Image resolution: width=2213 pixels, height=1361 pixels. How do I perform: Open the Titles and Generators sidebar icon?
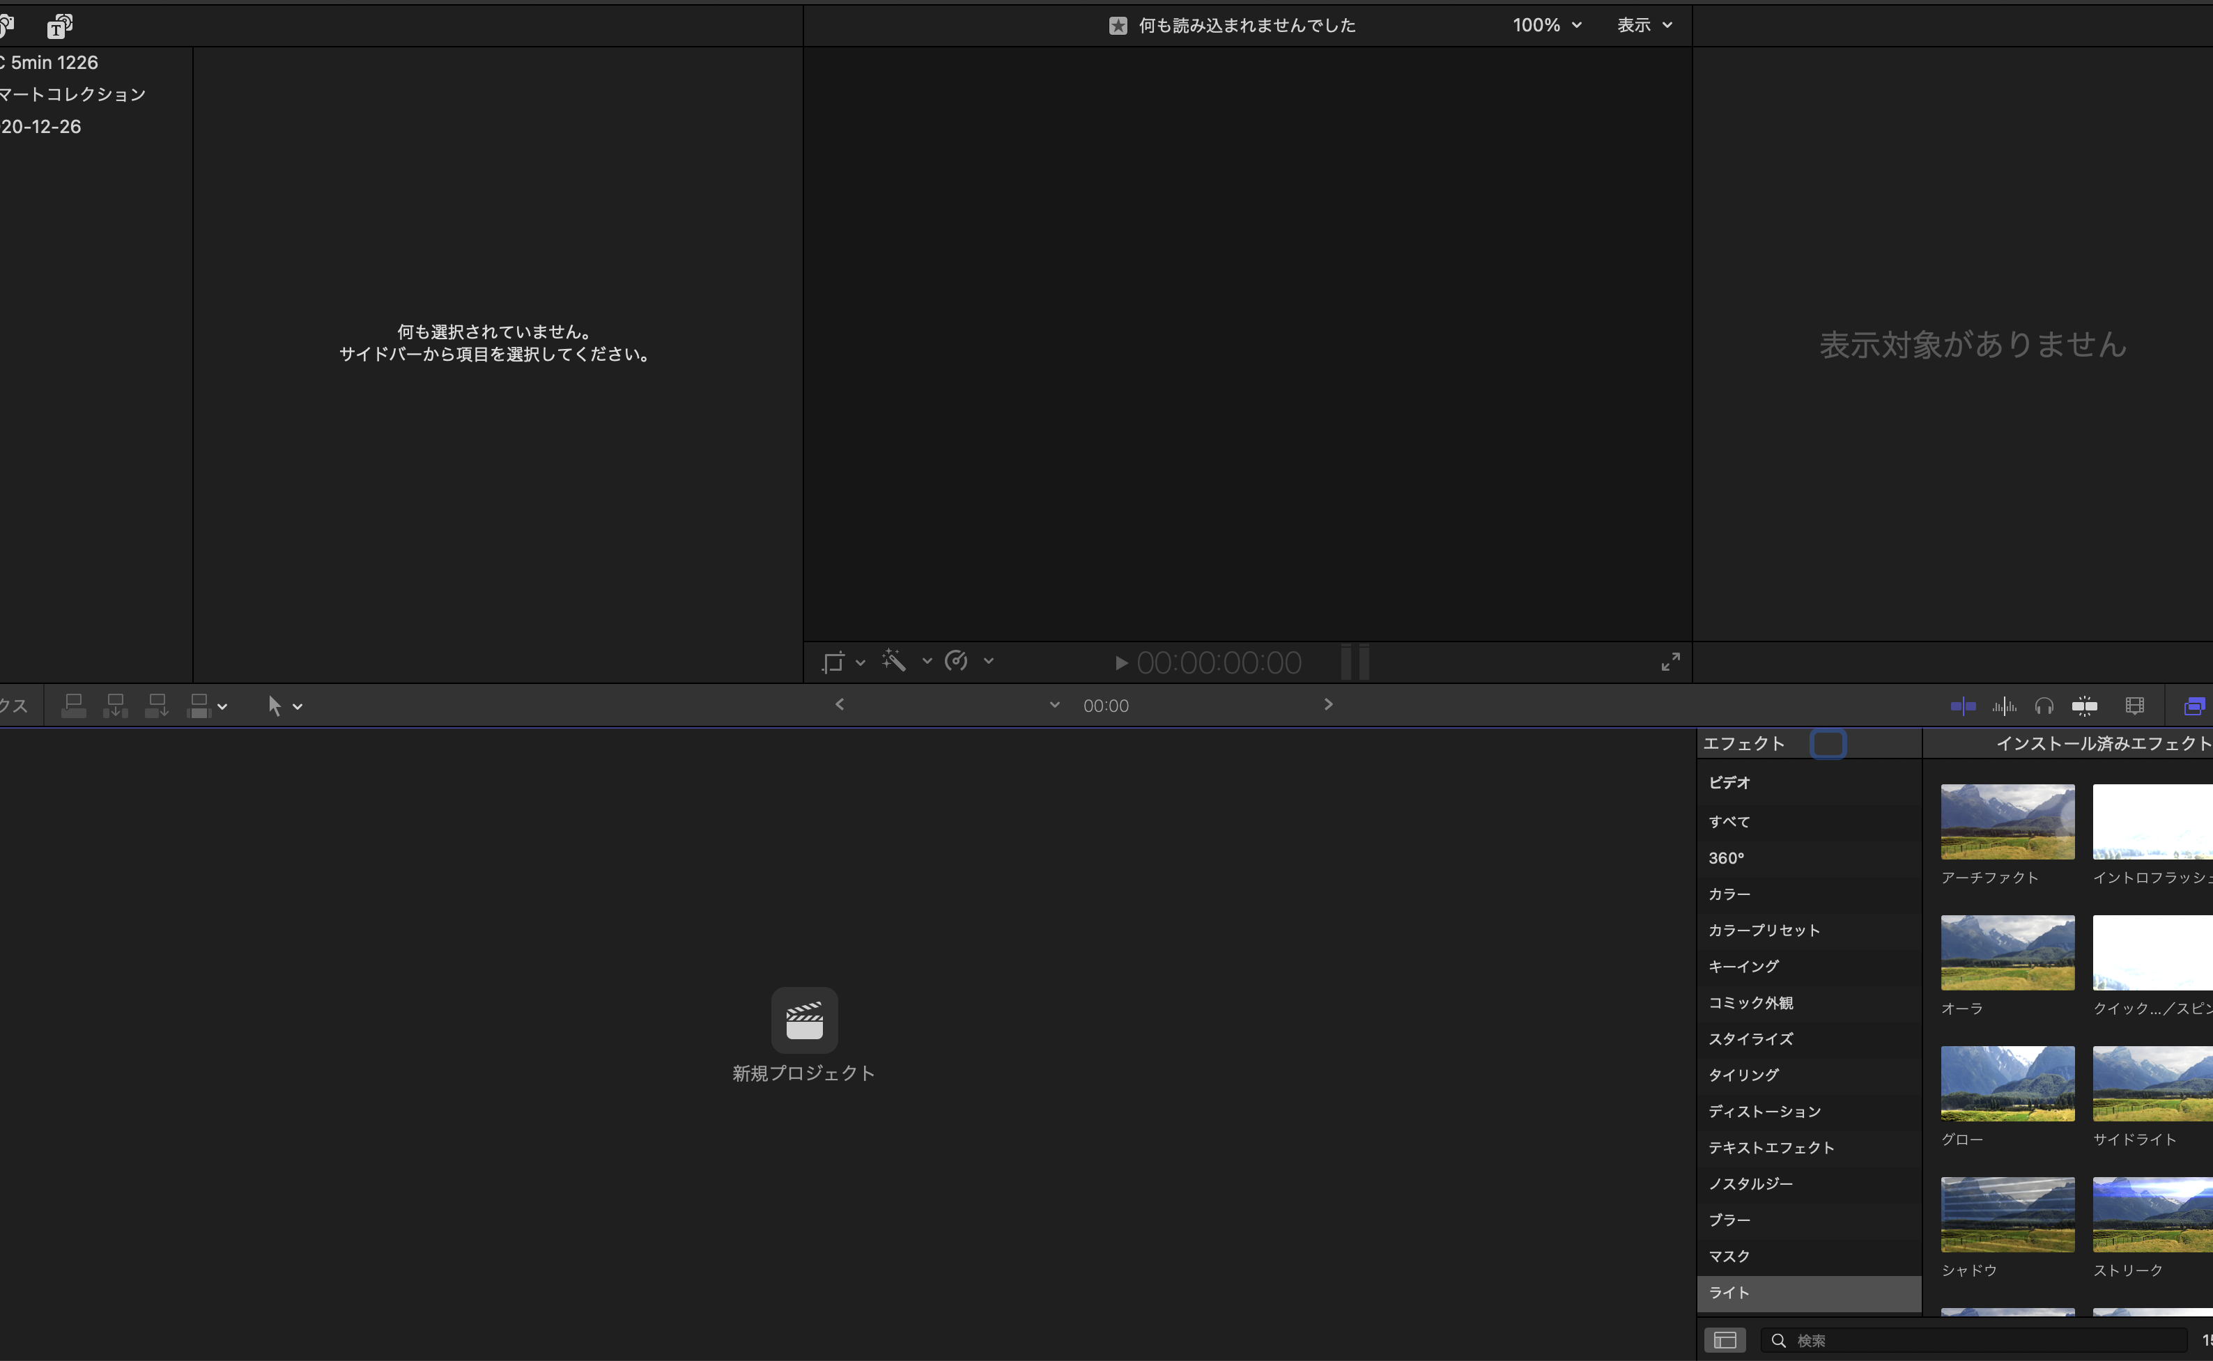[59, 26]
